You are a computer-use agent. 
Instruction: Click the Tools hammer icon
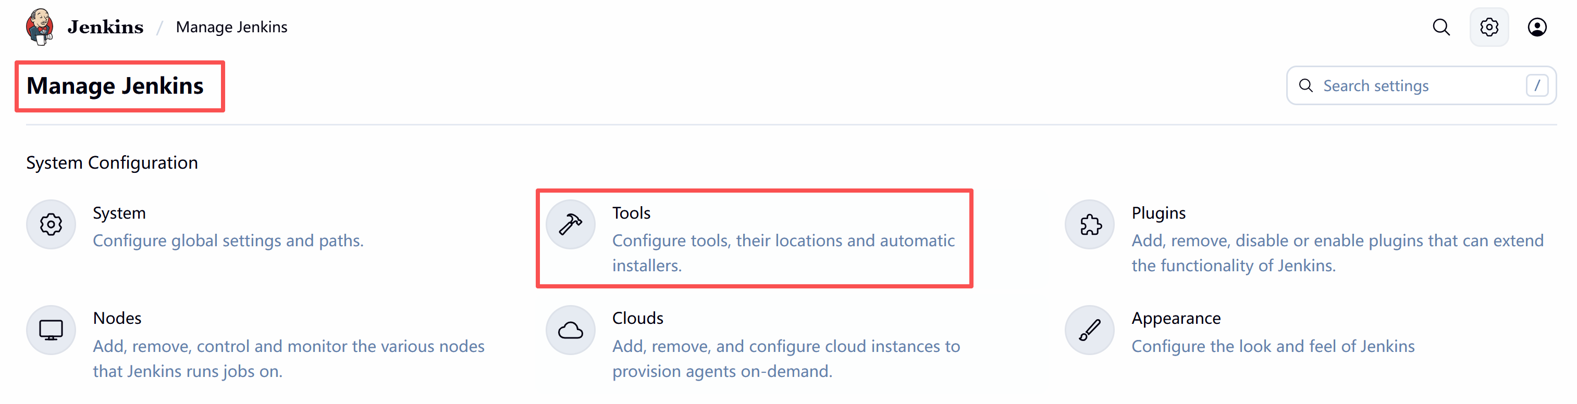pos(571,224)
